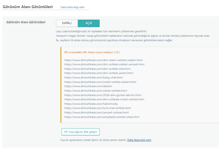Click the canlar-sohbet.html URL
This screenshot has width=219, height=149.
pos(95,91)
